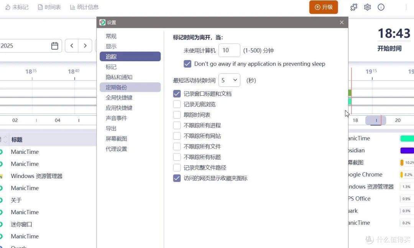Click the 8.2% usage bar for Chrome
This screenshot has height=248, width=414.
(407, 175)
